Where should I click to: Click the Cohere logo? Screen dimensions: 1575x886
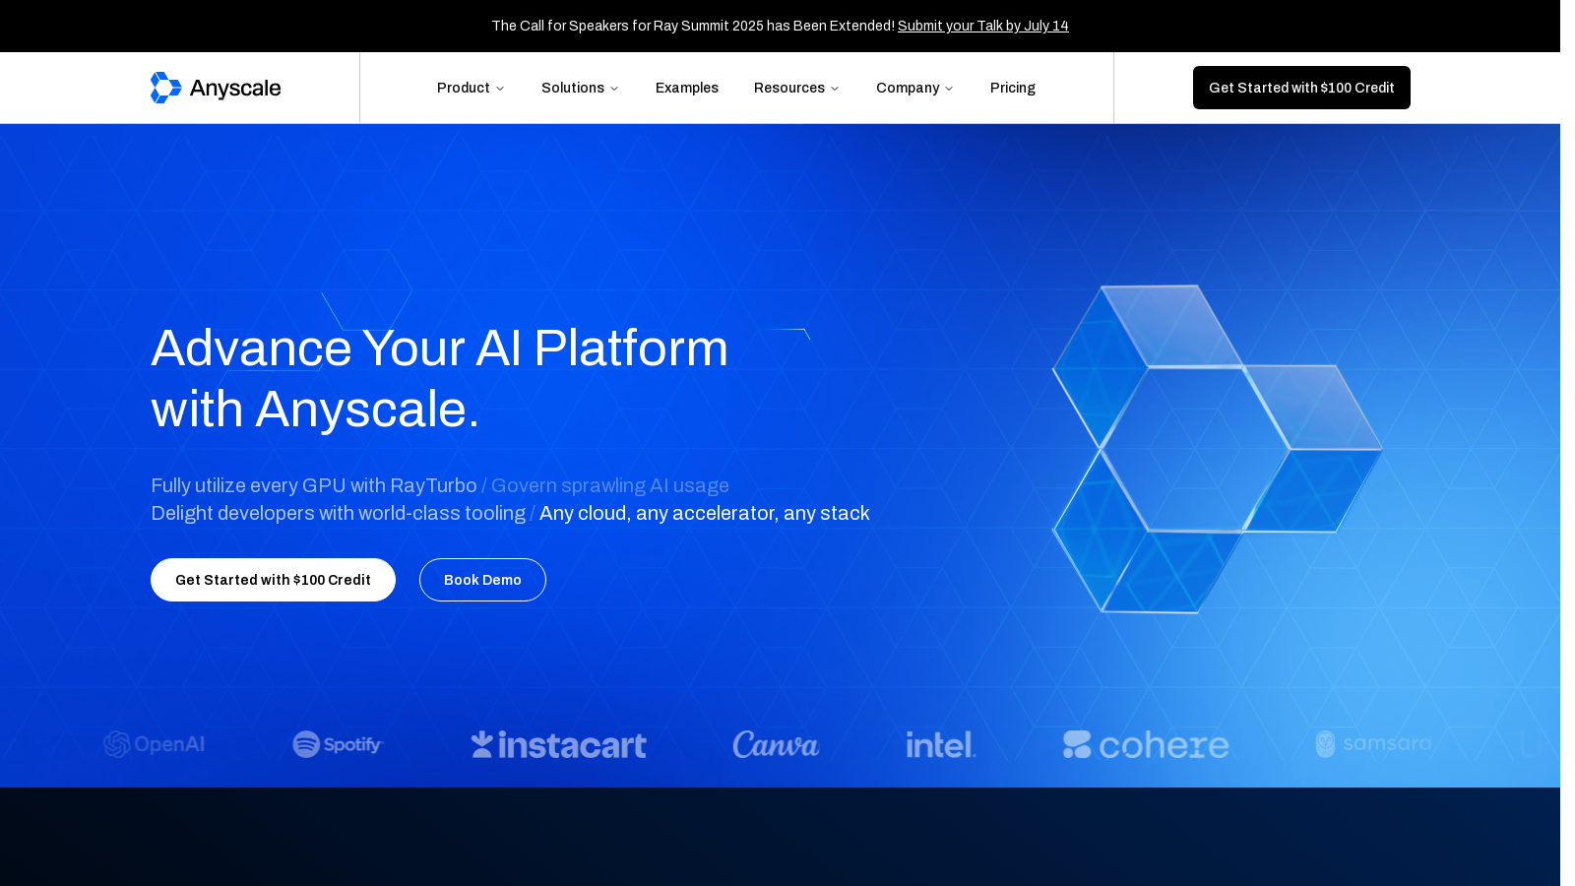click(1145, 745)
